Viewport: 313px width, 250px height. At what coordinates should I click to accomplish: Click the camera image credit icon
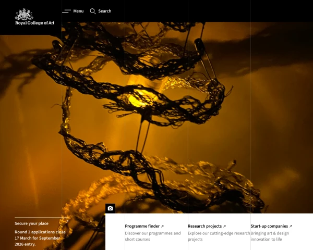tap(110, 208)
